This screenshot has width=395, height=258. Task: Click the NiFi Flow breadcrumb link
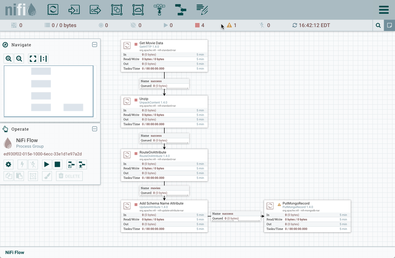tap(15, 252)
